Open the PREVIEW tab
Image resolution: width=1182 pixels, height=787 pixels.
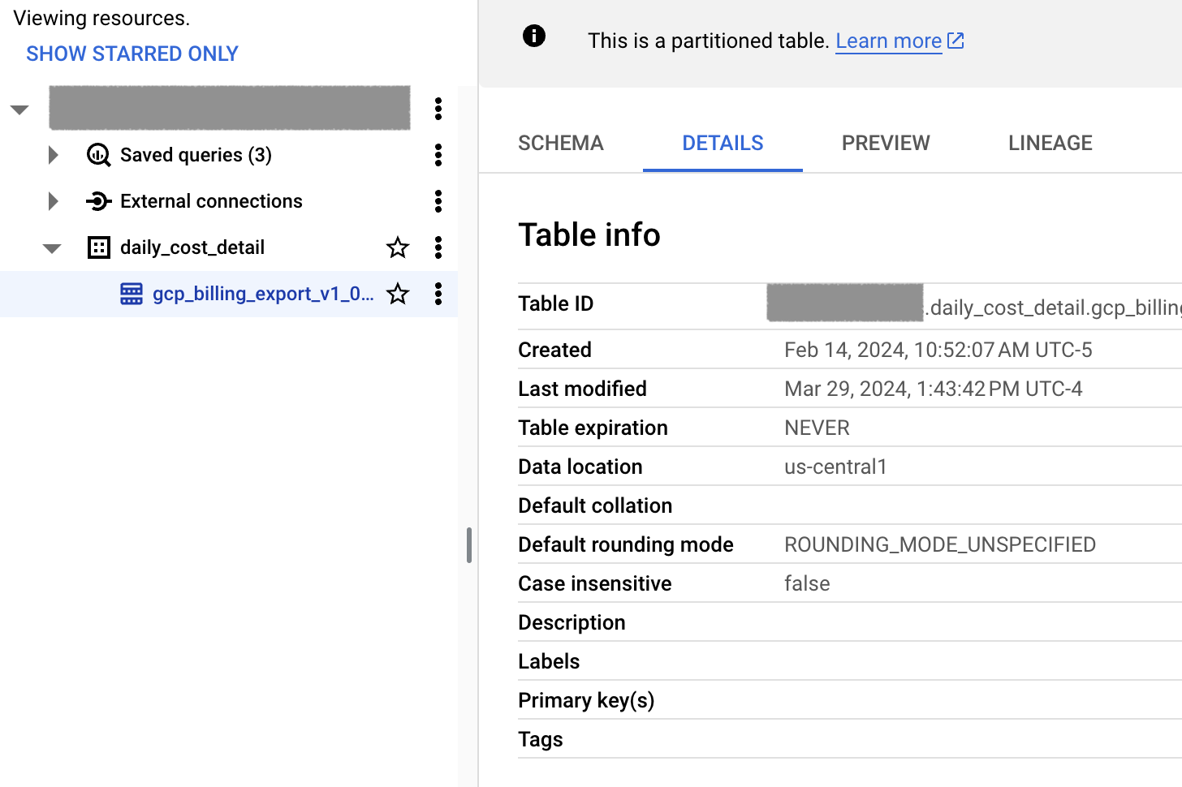point(886,143)
